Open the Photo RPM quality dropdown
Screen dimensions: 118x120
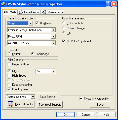coord(53,37)
